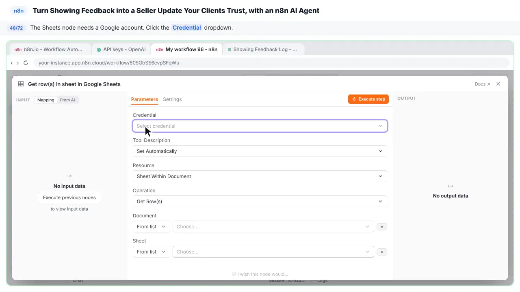The image size is (520, 292).
Task: Click the I wish this node would... link
Action: pyautogui.click(x=260, y=274)
